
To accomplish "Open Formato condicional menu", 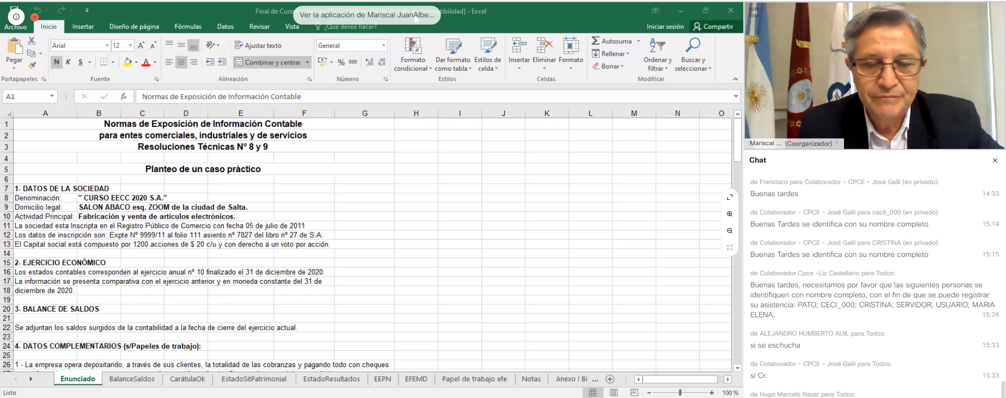I will click(413, 55).
